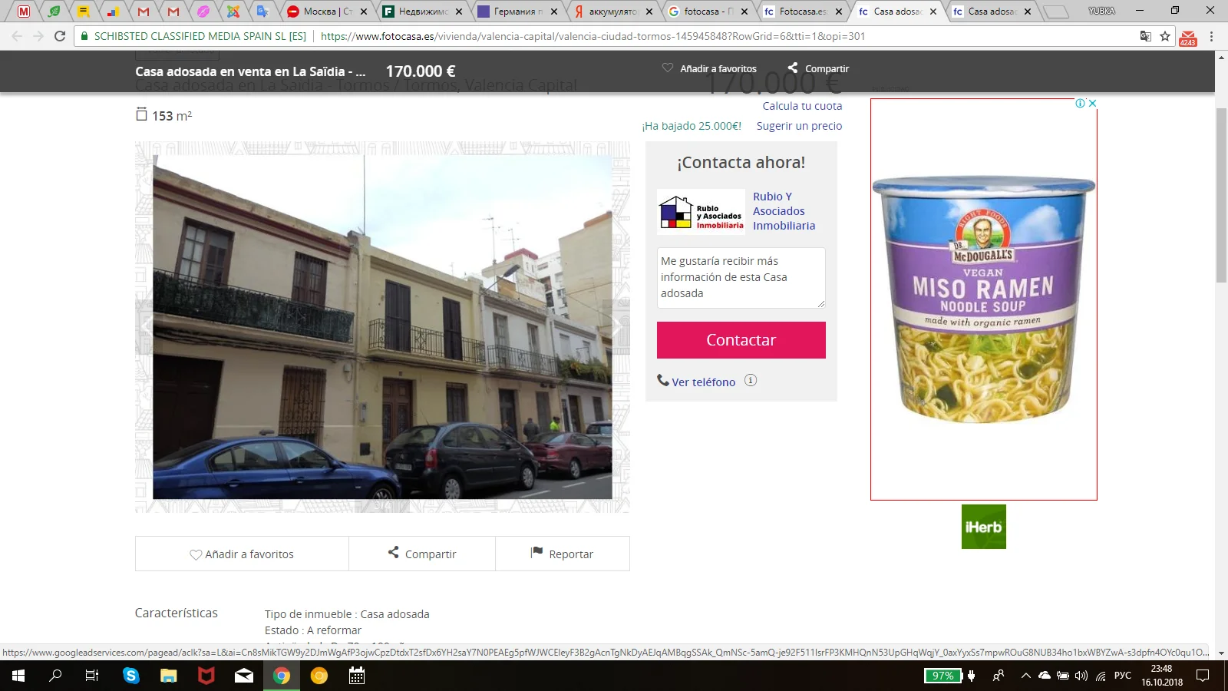Click the contact message text area
This screenshot has width=1228, height=691.
(x=741, y=278)
